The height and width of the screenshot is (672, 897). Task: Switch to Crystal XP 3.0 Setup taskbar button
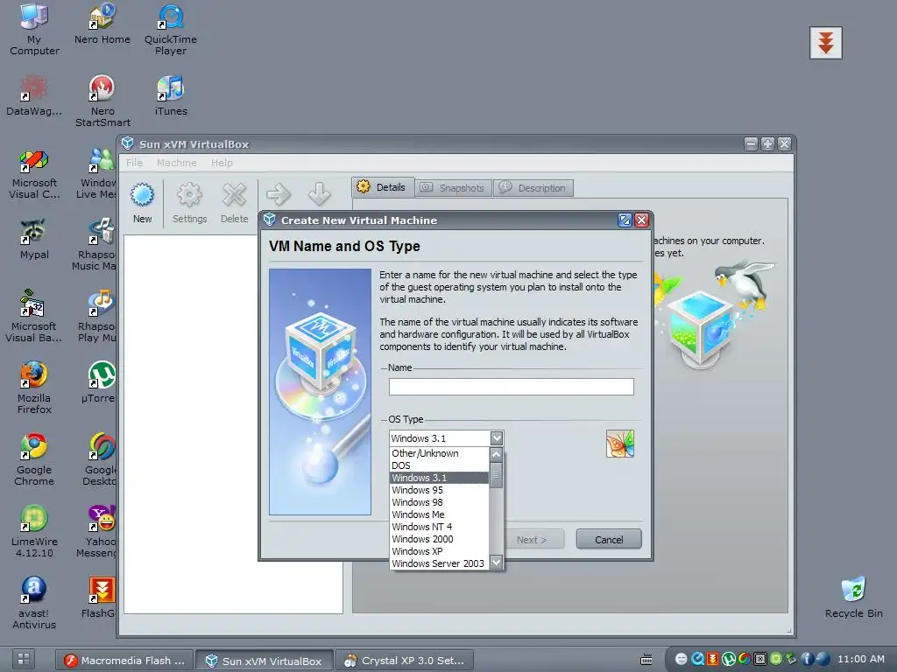[x=405, y=661]
